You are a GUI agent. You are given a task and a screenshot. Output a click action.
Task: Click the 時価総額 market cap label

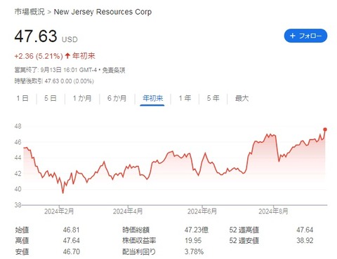click(136, 230)
